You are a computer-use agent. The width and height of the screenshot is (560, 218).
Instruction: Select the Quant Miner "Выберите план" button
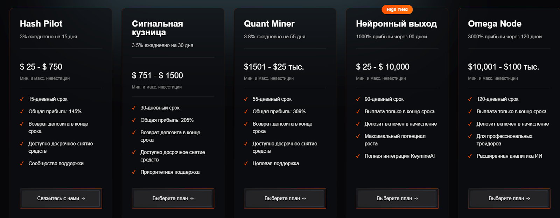click(x=285, y=198)
